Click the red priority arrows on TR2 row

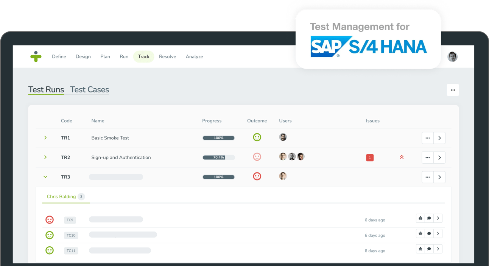(402, 157)
